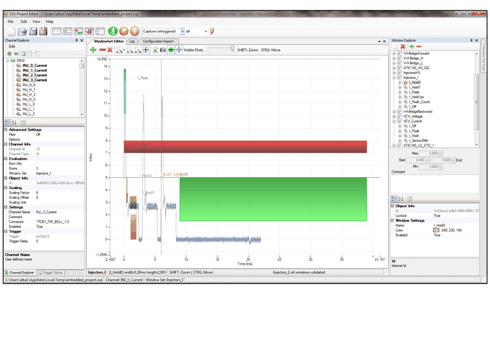Screen dimensions: 490x339
Task: Collapse the Window Settings property group
Action: (392, 220)
